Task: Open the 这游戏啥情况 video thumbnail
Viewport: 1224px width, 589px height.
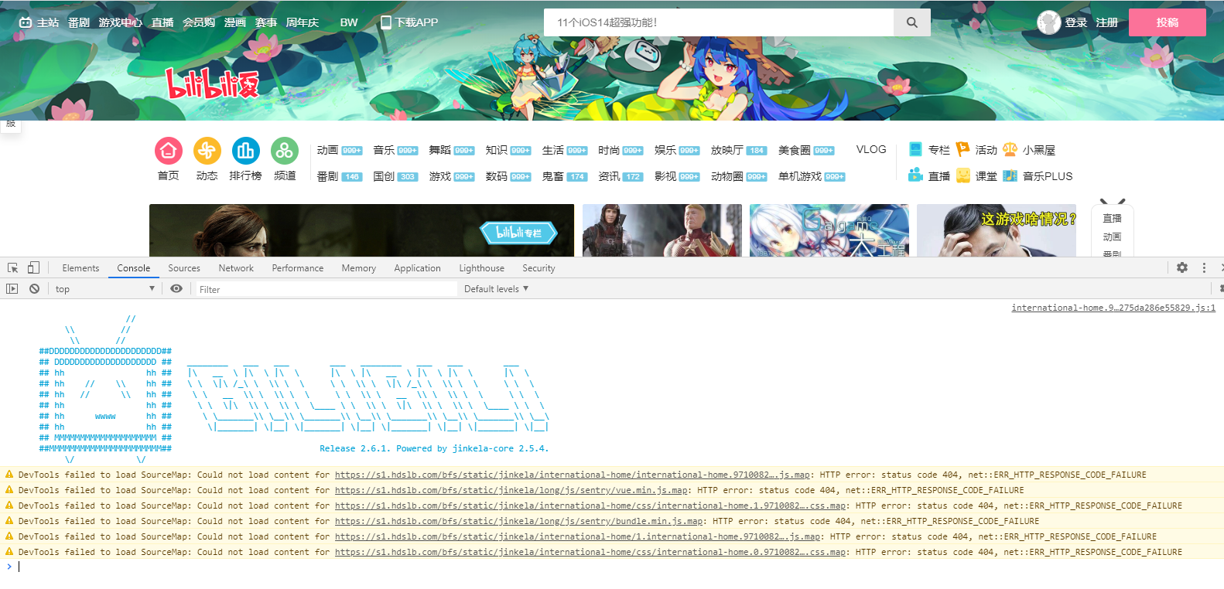Action: [997, 230]
